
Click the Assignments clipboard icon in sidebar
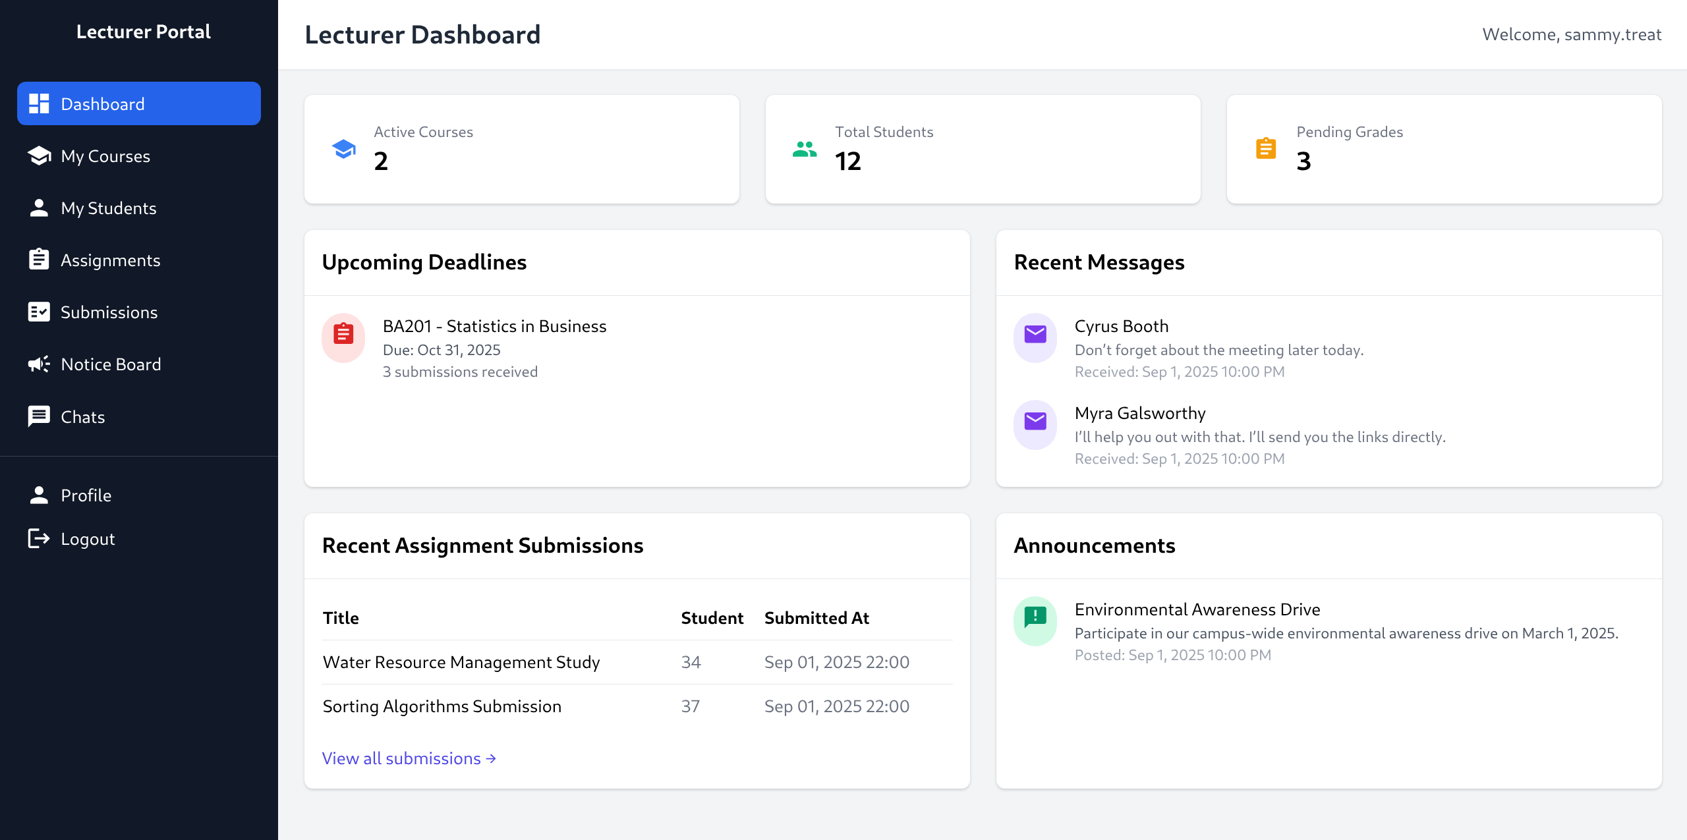point(39,260)
